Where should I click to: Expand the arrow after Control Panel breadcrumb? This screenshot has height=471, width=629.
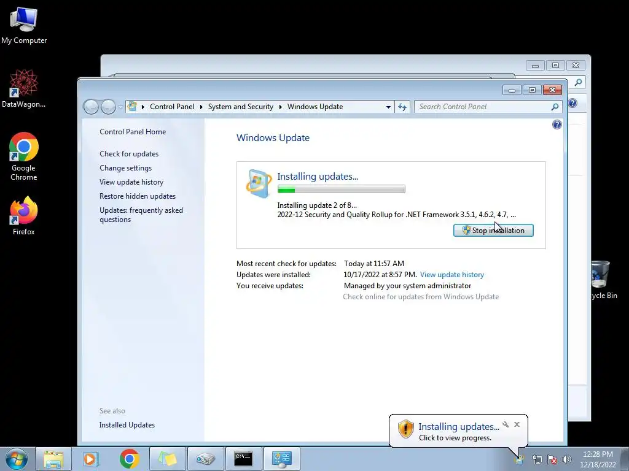[x=201, y=107]
